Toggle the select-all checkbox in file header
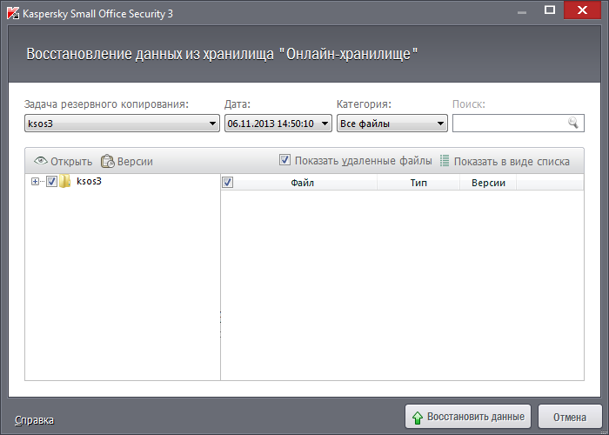This screenshot has height=435, width=609. coord(228,182)
